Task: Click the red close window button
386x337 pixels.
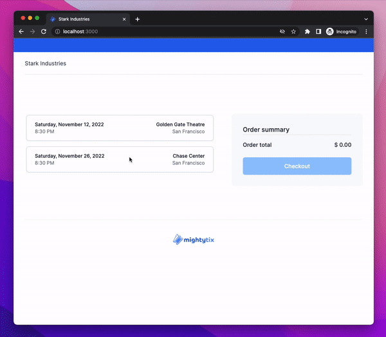Action: [23, 18]
